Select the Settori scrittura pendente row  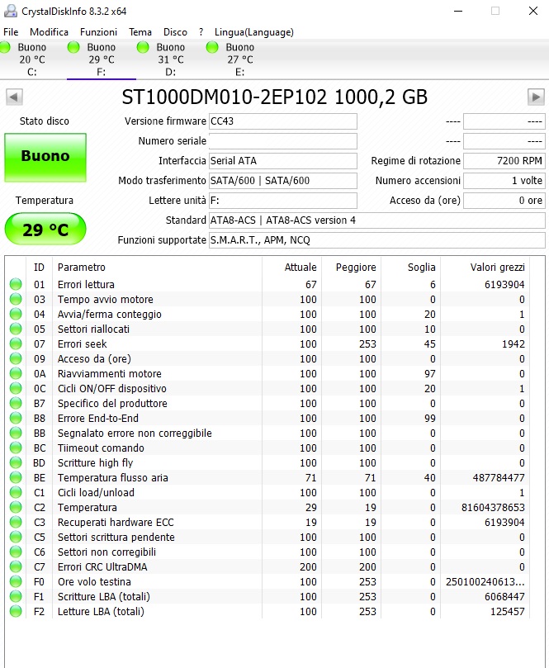(x=267, y=538)
